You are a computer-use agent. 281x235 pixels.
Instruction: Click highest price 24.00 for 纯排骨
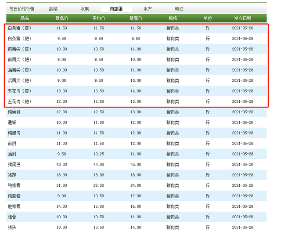136,185
